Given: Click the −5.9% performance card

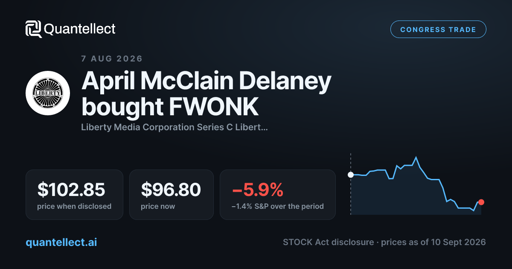Looking at the screenshot, I should click(278, 195).
